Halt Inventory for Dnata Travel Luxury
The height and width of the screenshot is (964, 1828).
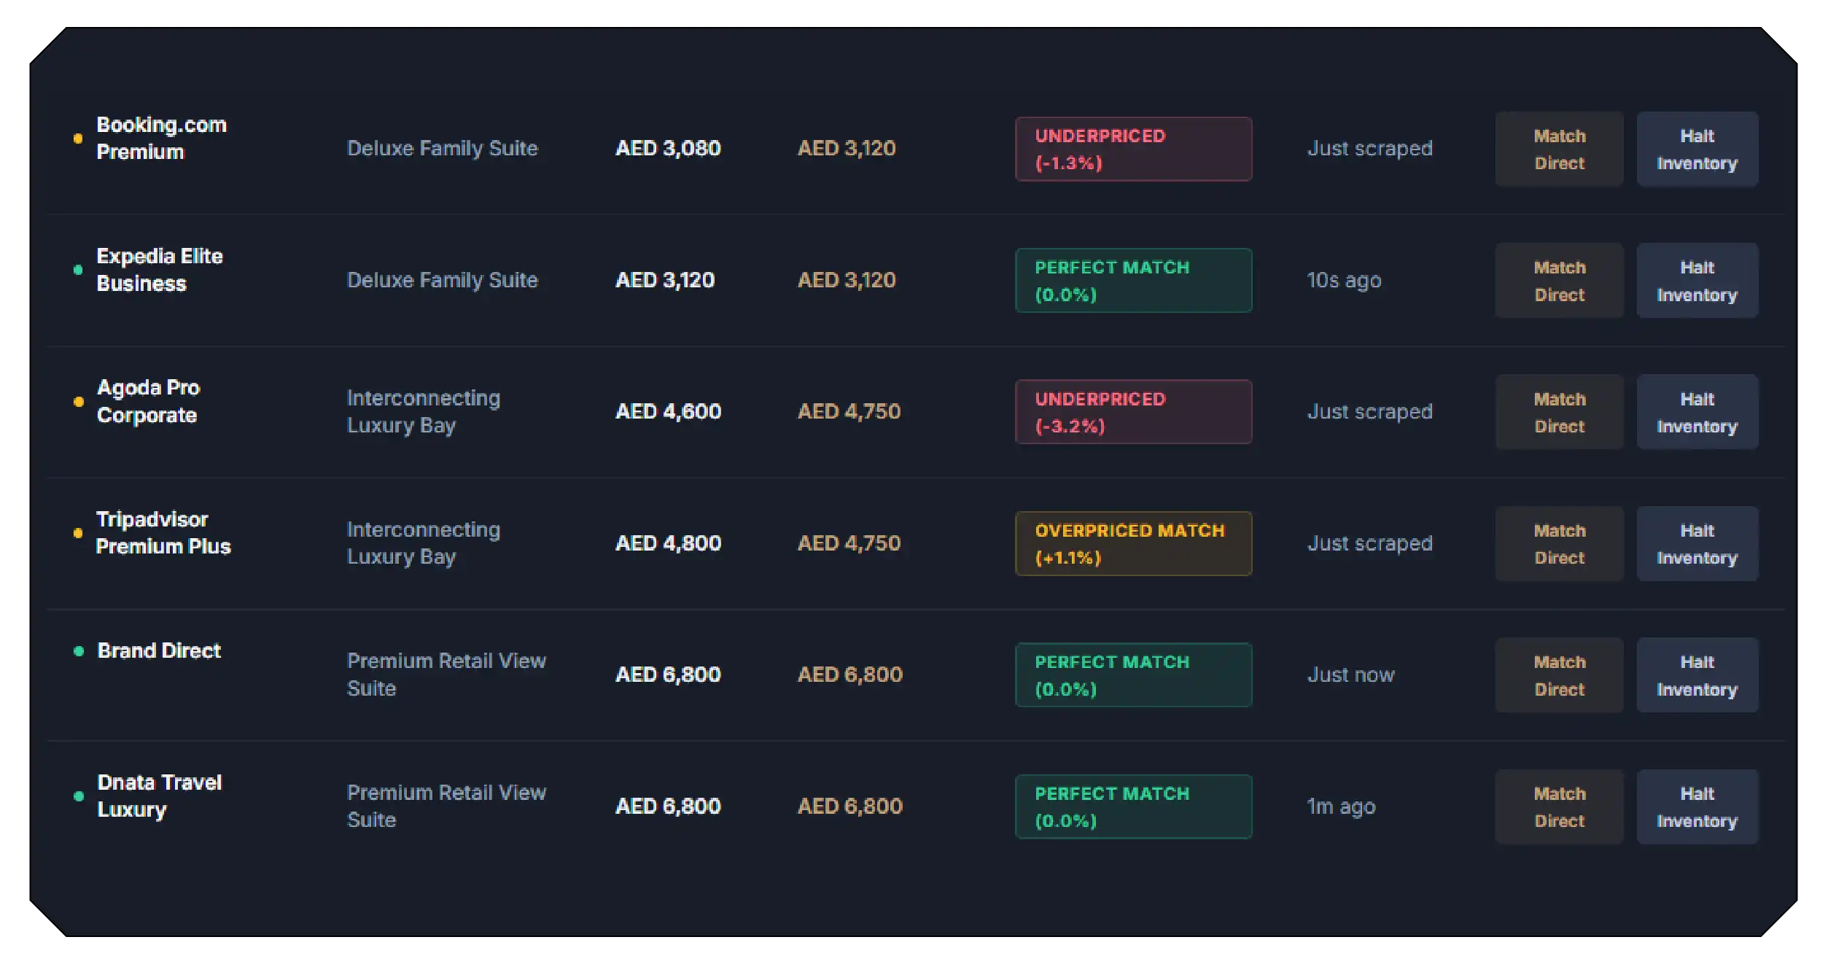(1697, 806)
